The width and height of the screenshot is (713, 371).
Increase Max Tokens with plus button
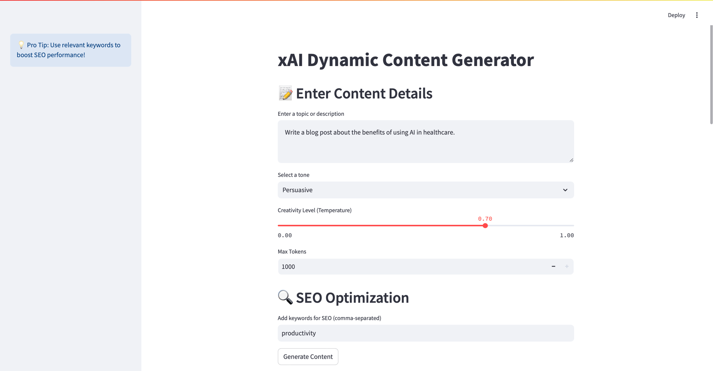(567, 266)
